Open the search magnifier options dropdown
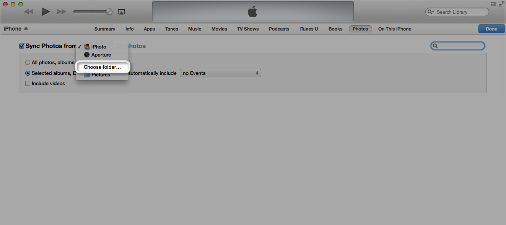 [x=431, y=12]
